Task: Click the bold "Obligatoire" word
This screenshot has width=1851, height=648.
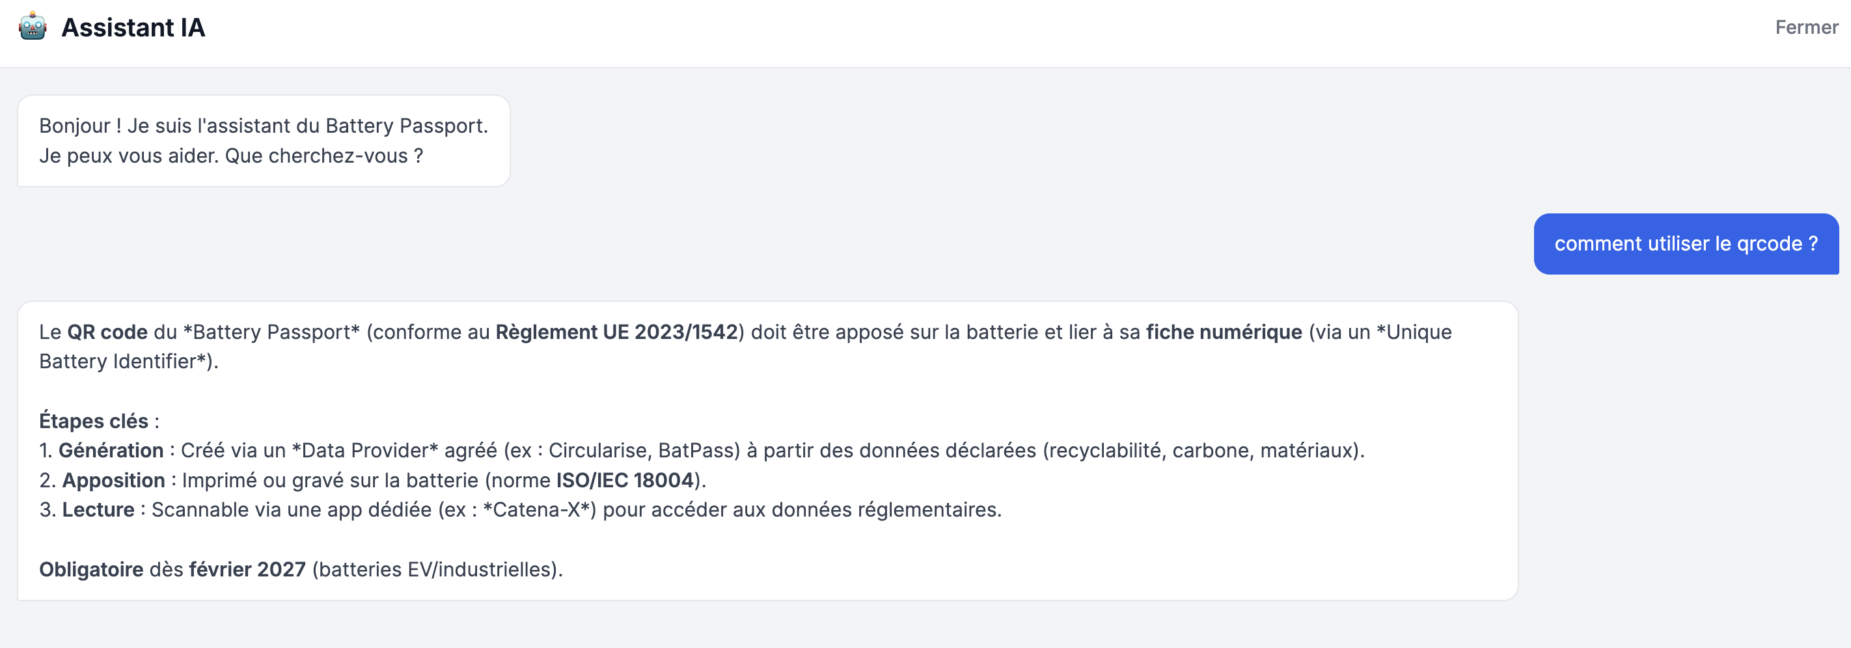Action: point(91,569)
